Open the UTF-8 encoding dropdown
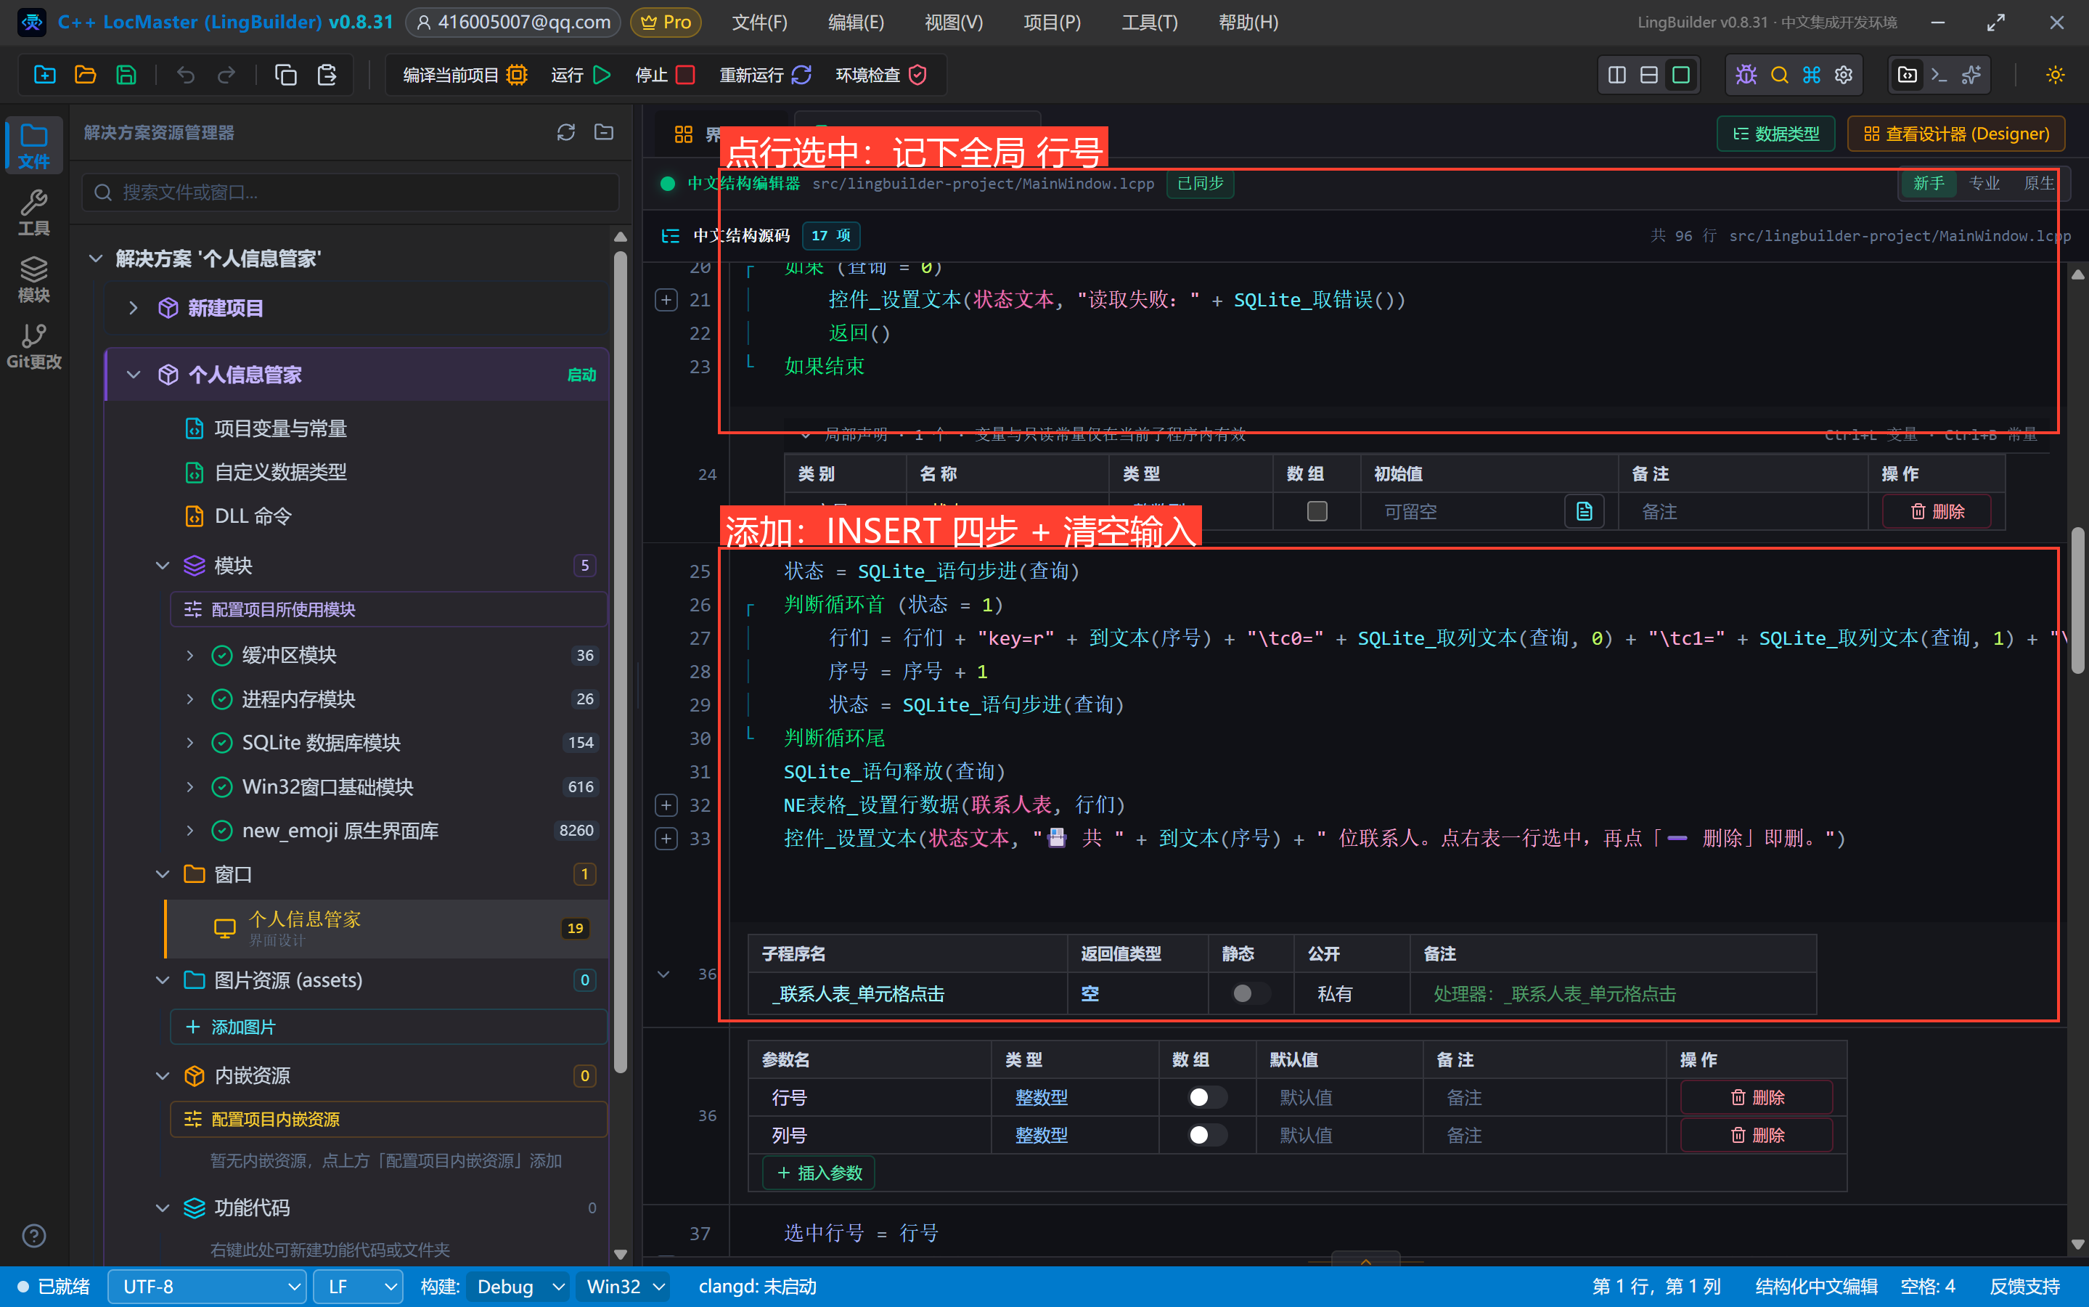Screen dimensions: 2089x1307 (x=208, y=1286)
